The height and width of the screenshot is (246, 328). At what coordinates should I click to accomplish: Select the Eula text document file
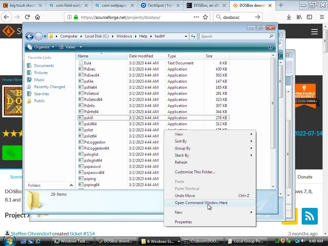point(88,63)
